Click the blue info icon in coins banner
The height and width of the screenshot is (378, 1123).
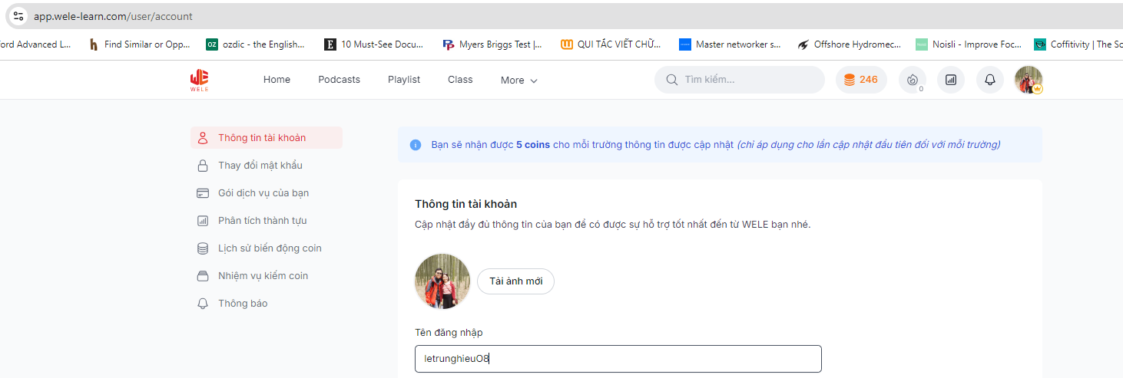click(416, 145)
